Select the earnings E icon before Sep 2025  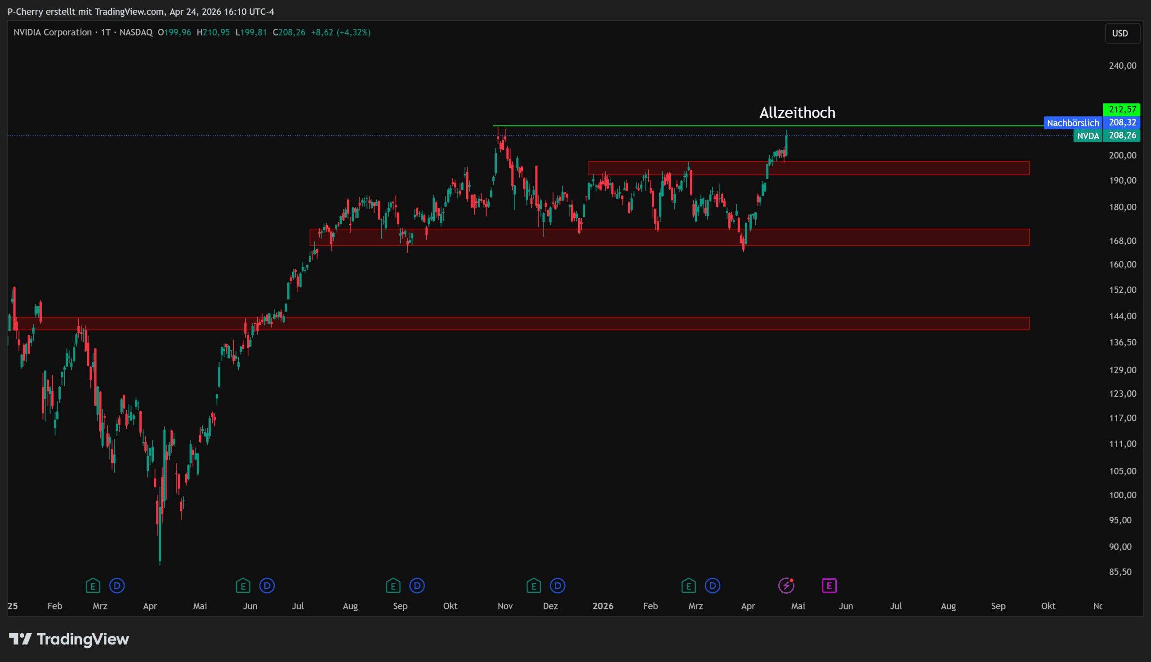pos(393,586)
